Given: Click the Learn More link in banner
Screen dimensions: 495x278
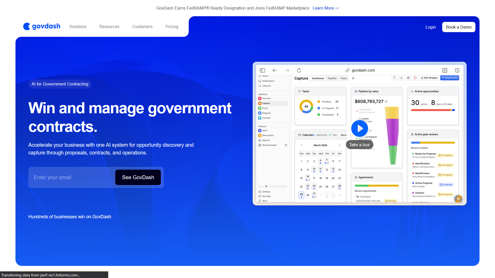Looking at the screenshot, I should pos(326,8).
